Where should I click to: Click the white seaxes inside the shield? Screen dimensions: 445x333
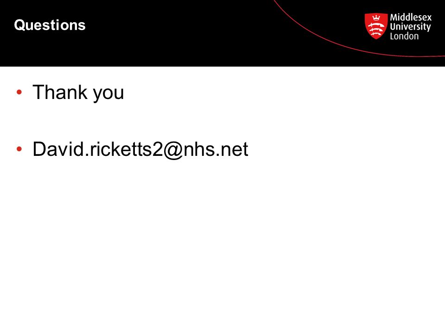(376, 28)
